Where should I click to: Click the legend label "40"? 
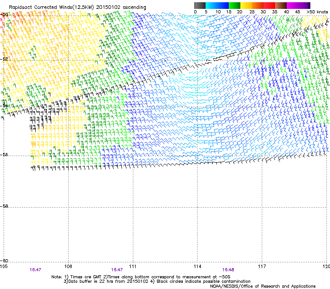[286, 12]
